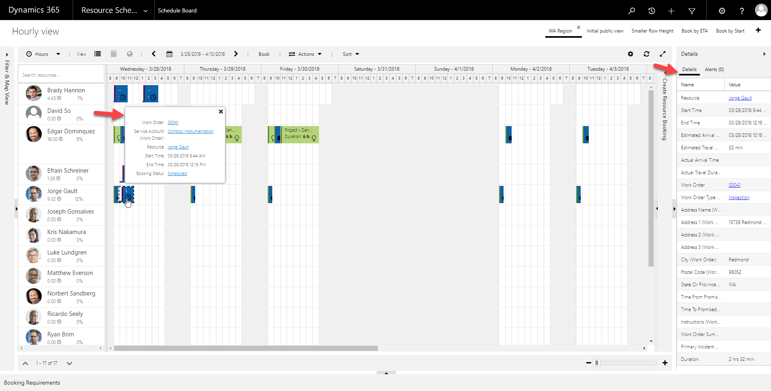This screenshot has width=771, height=391.
Task: Switch to the Alerts (0) tab
Action: coord(714,69)
